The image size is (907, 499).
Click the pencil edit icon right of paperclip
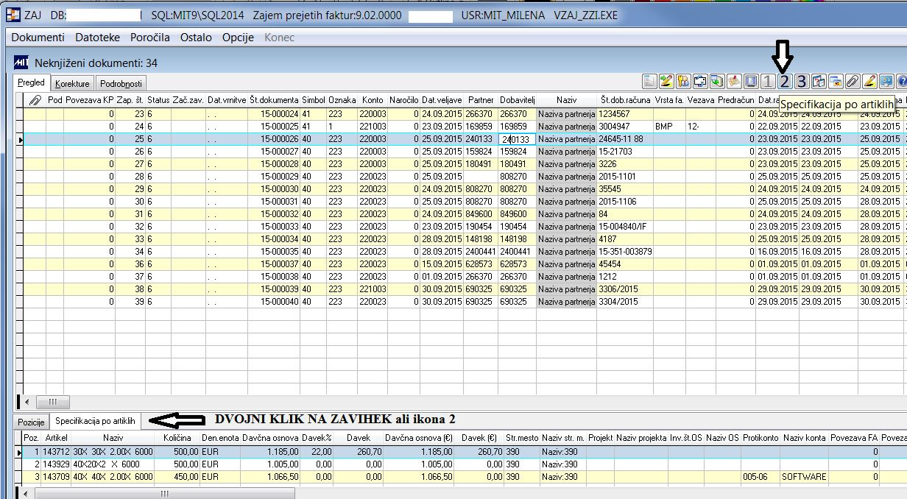[869, 82]
